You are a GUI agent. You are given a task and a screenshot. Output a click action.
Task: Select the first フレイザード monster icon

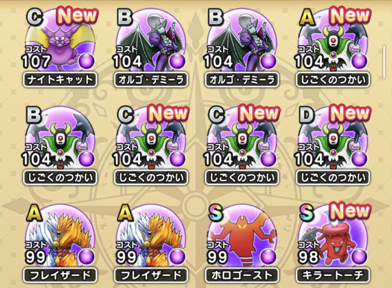tap(60, 237)
